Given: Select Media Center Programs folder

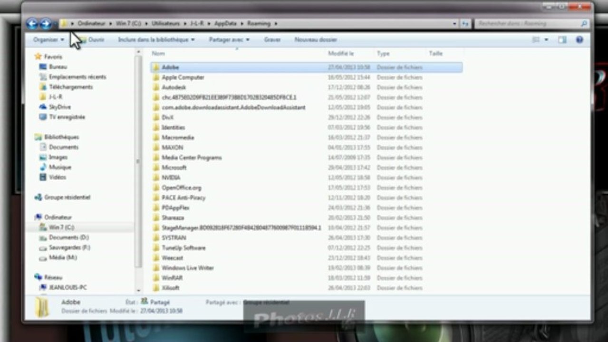Looking at the screenshot, I should 192,158.
